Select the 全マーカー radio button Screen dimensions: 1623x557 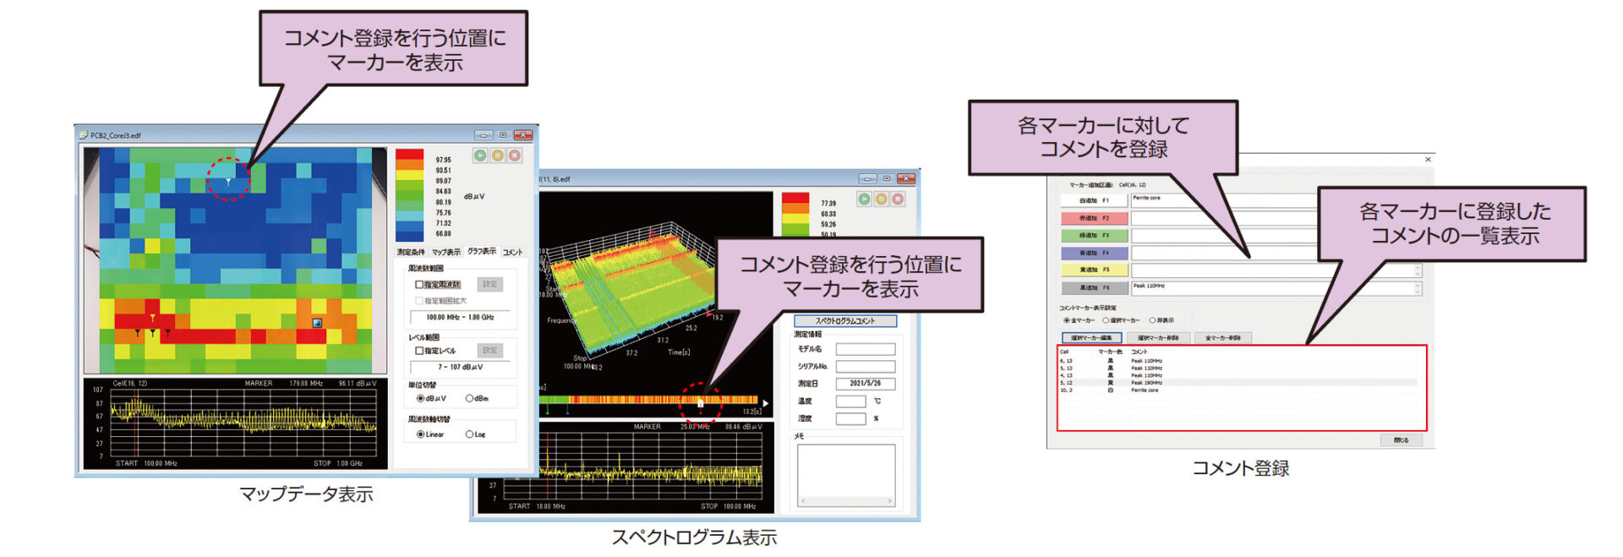(1067, 320)
